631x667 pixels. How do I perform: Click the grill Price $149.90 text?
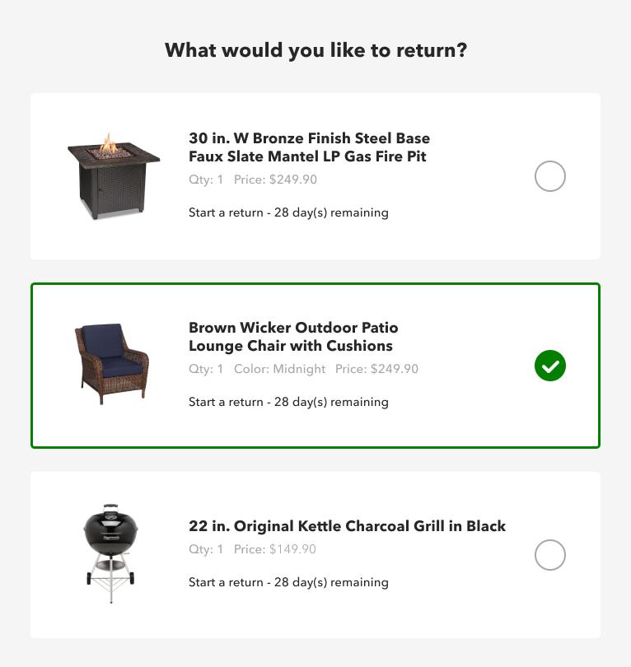point(275,549)
